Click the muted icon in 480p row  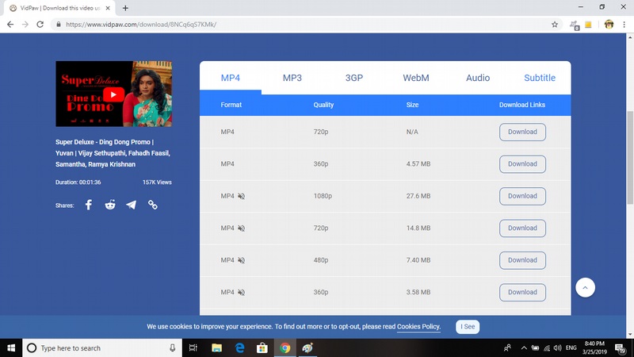(242, 260)
